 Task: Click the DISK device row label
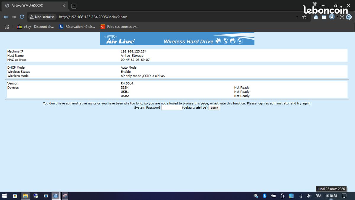(x=125, y=88)
